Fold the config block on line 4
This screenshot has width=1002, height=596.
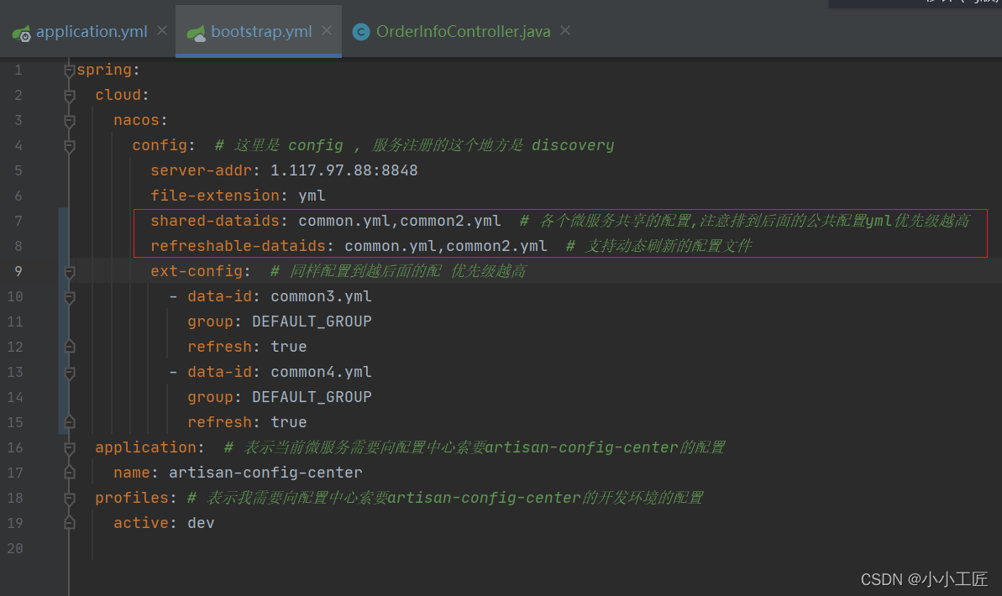coord(70,146)
